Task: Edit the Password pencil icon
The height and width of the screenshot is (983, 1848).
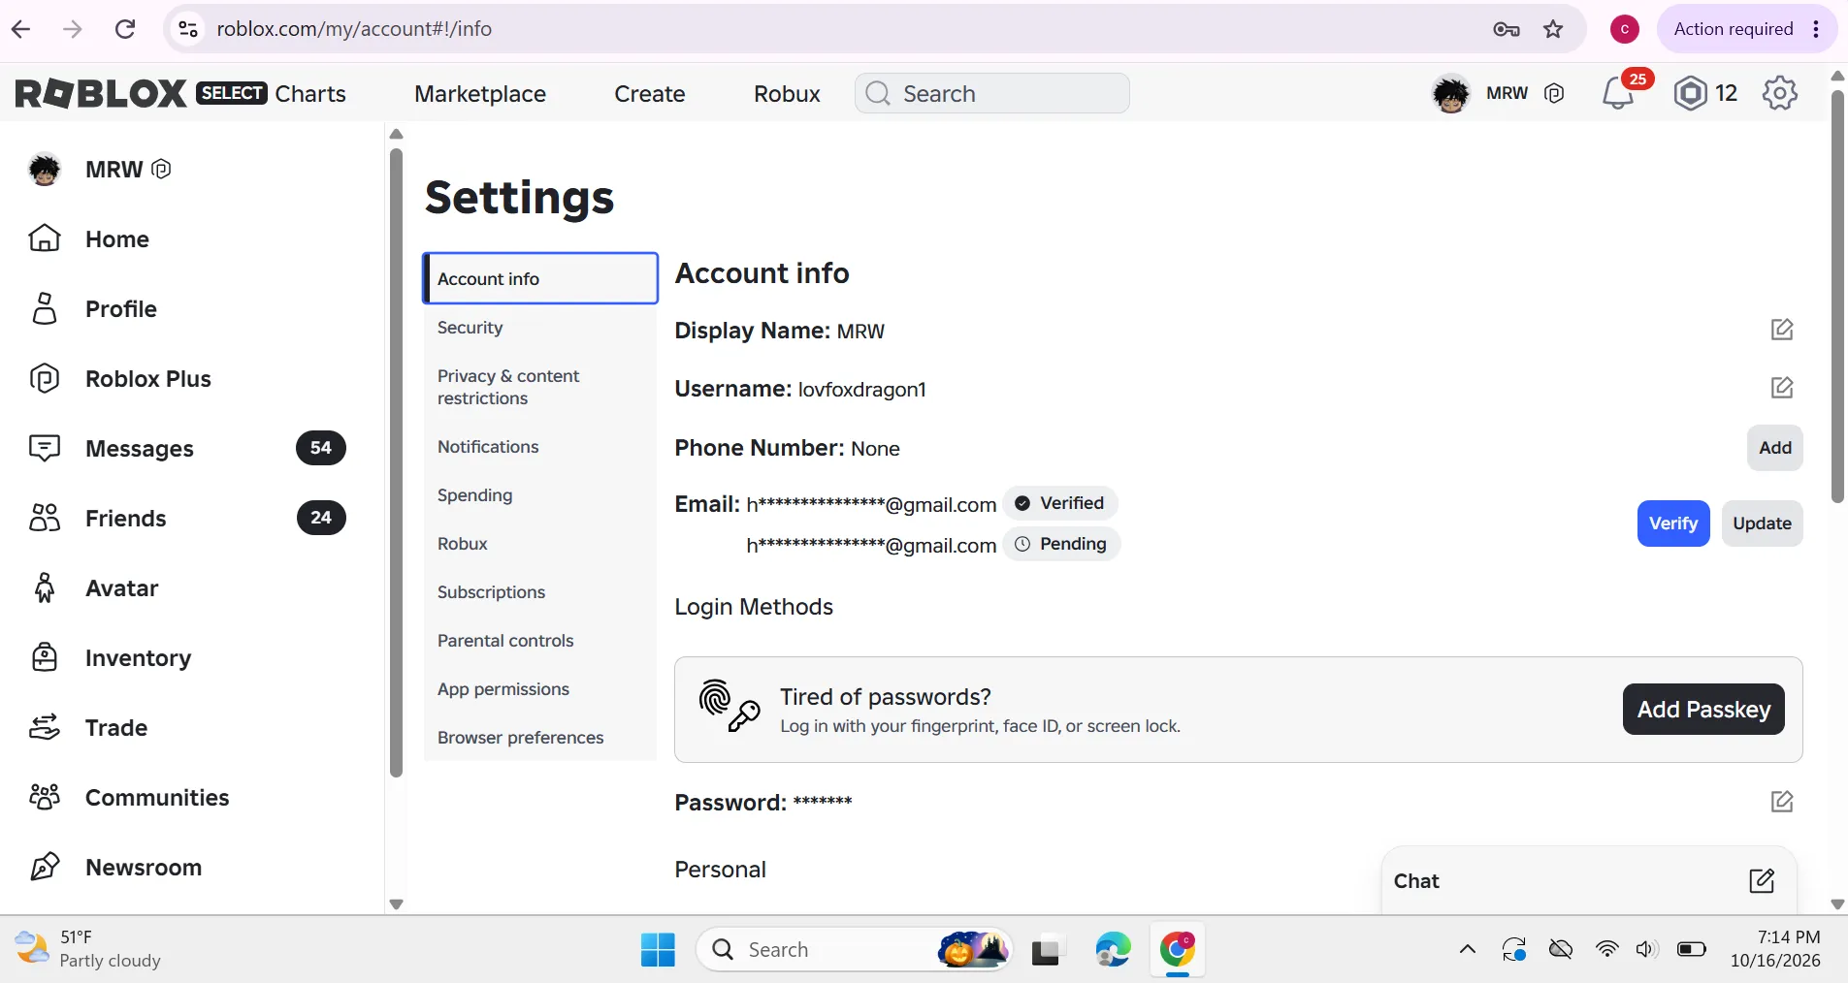Action: (1781, 802)
